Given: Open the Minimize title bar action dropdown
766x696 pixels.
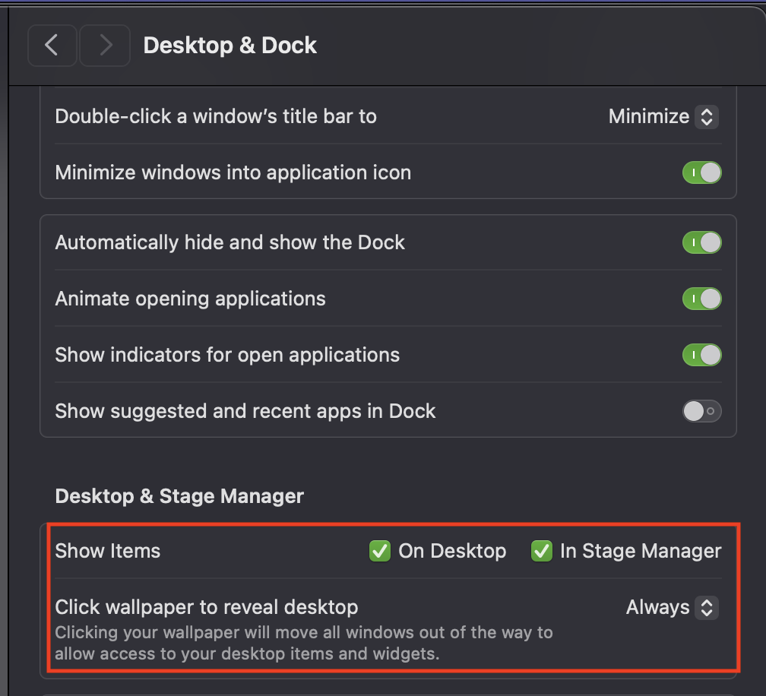Looking at the screenshot, I should pos(663,117).
